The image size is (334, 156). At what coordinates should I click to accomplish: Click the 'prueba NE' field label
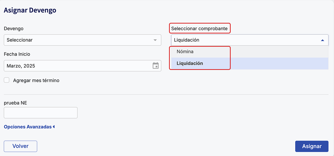tap(16, 103)
